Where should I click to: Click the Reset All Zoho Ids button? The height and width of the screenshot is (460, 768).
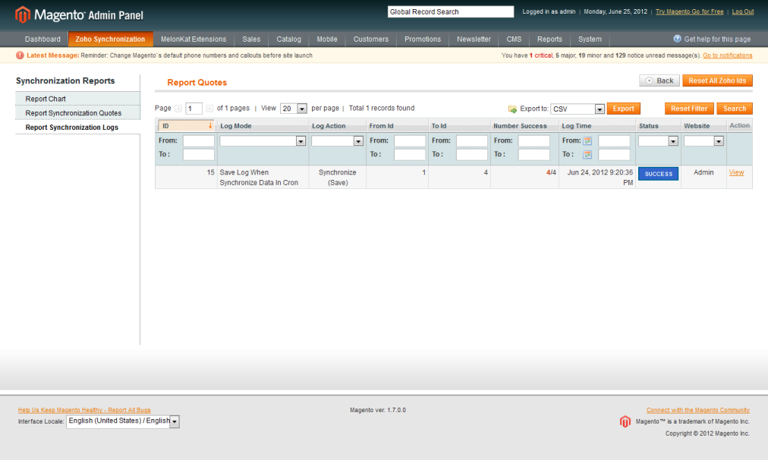coord(718,80)
